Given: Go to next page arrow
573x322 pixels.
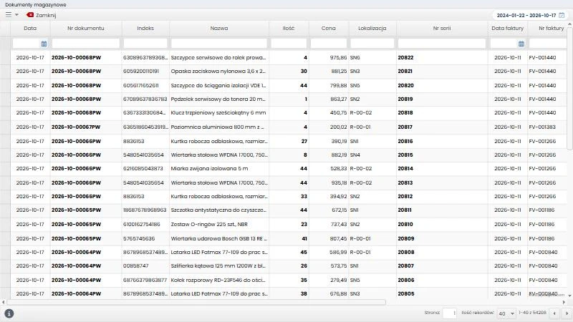Looking at the screenshot, I should 567,313.
